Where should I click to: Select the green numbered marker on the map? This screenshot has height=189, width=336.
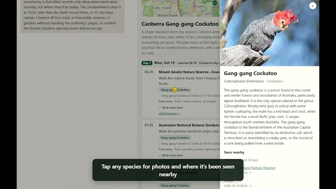point(215,3)
